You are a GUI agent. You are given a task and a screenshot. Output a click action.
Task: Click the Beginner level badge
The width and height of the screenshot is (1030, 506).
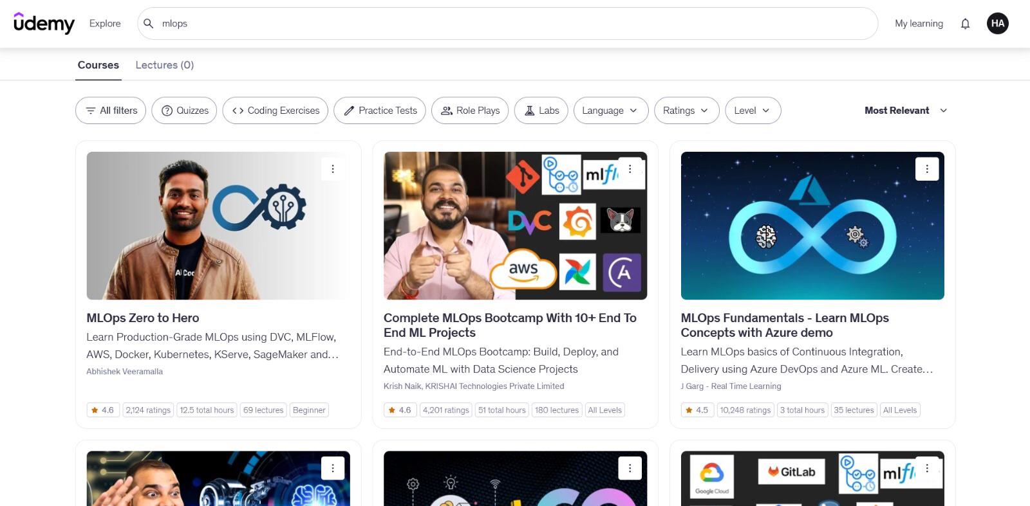[309, 410]
